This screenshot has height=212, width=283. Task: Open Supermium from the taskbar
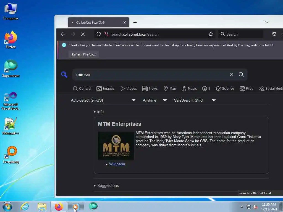coord(93,206)
